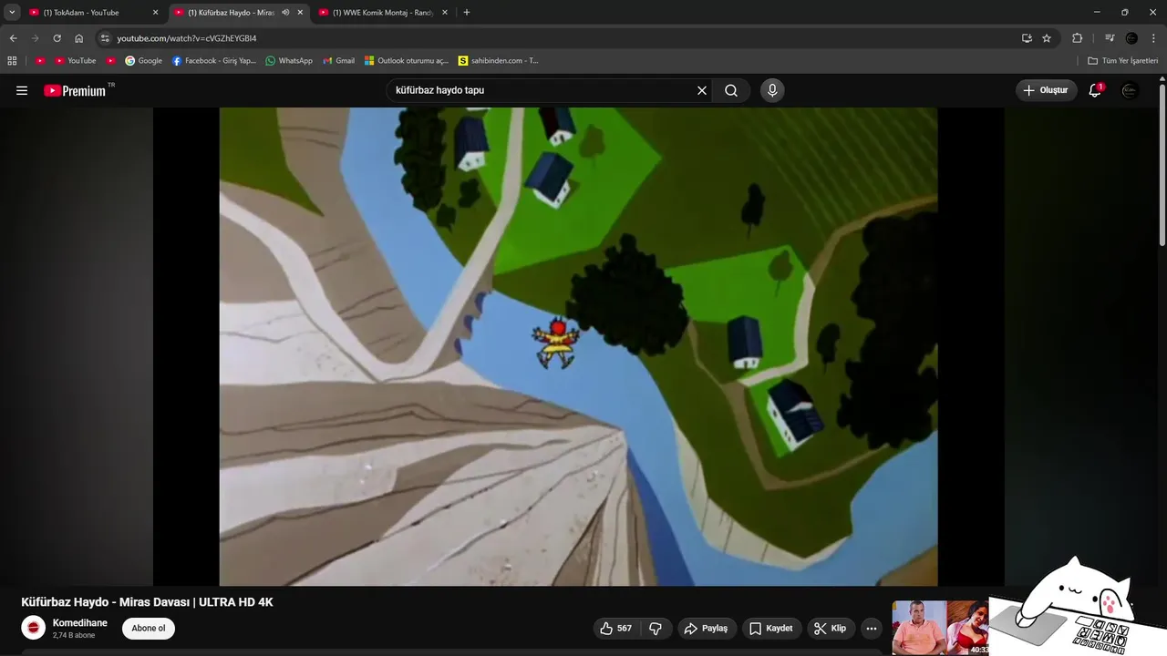Click the browser forward arrow

pos(35,38)
